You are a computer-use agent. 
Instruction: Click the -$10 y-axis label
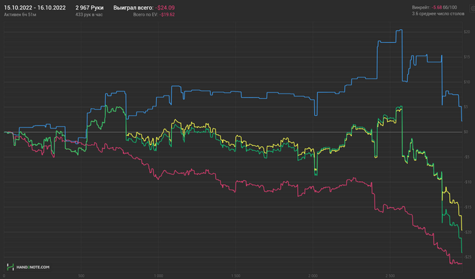[468, 182]
